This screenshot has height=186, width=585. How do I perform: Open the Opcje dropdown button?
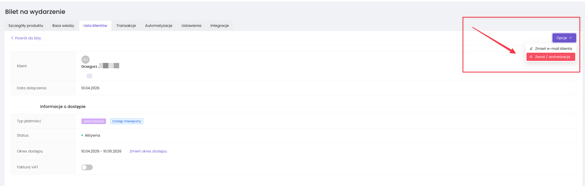(x=564, y=38)
